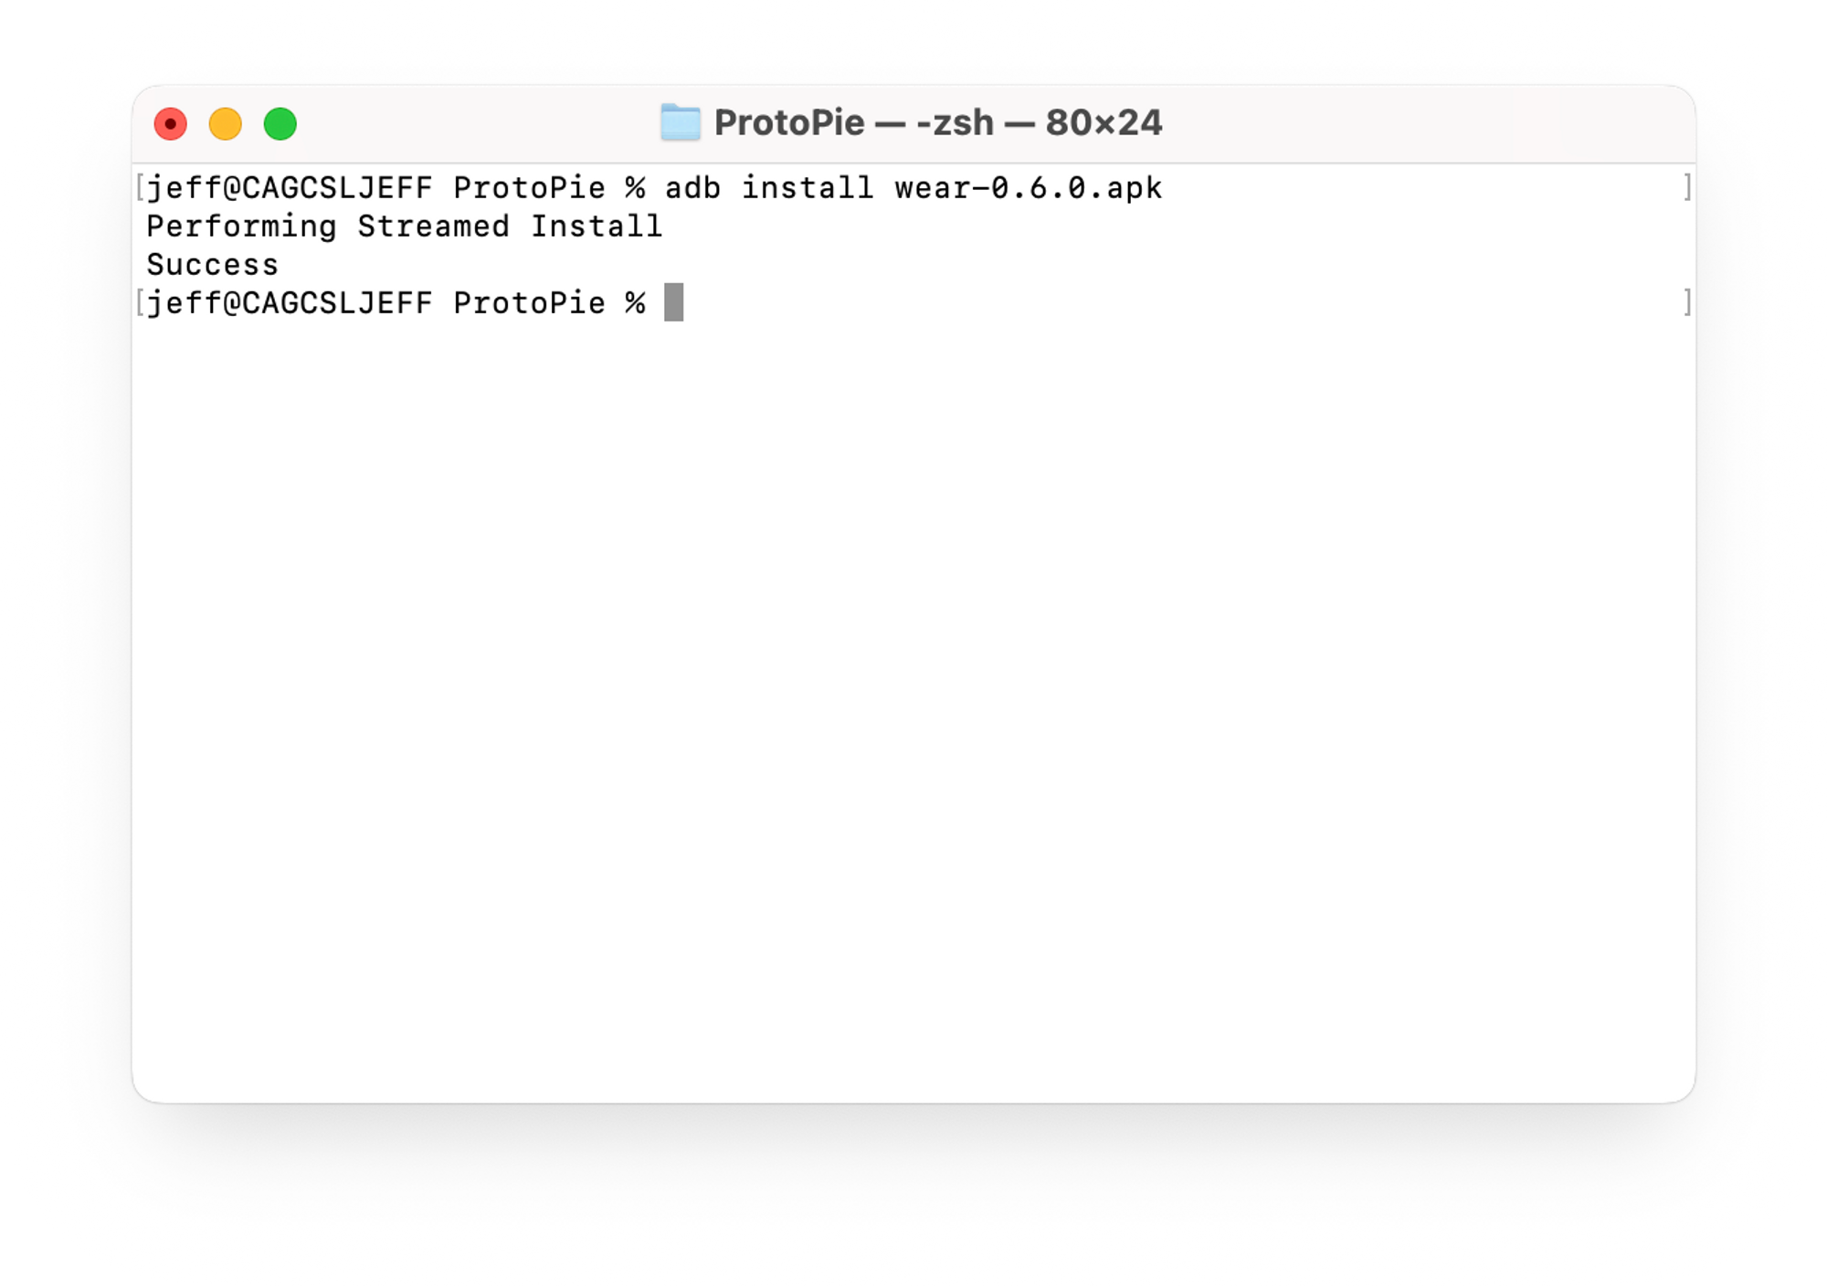Click jeff@CAGCSLJEFF in the first prompt line
The height and width of the screenshot is (1286, 1827).
pos(290,188)
